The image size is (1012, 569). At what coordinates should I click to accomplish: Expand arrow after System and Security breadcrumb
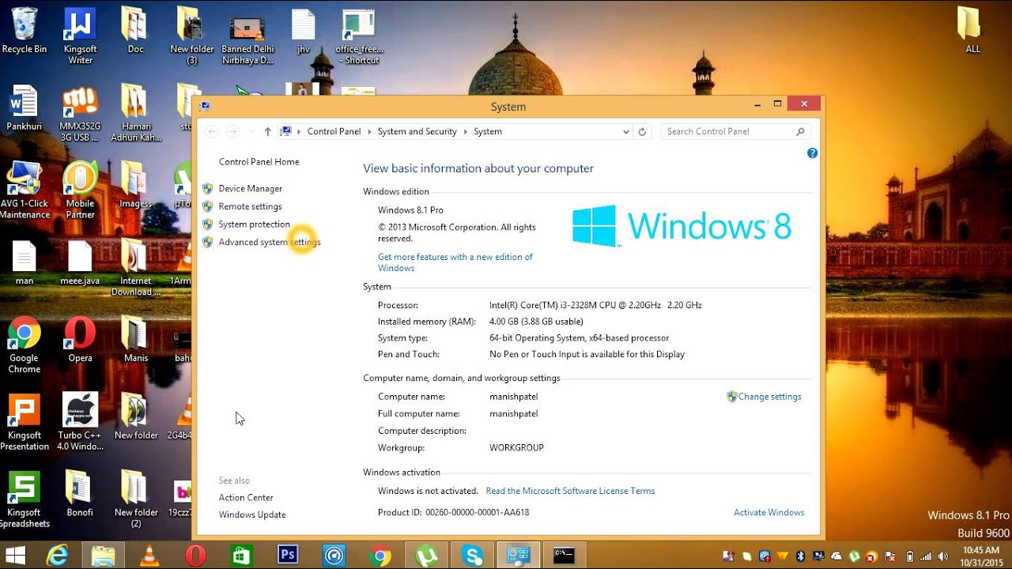click(466, 132)
